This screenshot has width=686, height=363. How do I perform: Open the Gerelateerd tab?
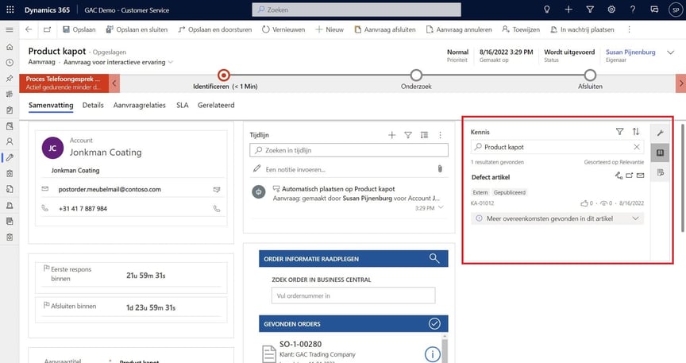point(216,105)
